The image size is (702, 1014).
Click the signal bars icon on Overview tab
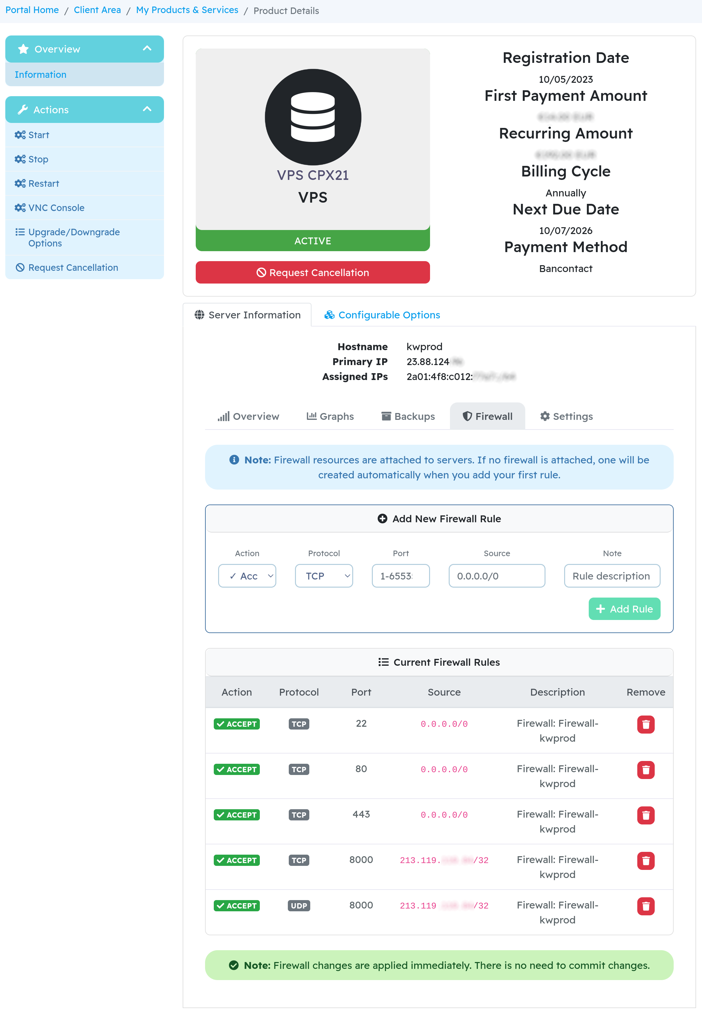(223, 417)
